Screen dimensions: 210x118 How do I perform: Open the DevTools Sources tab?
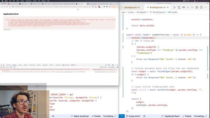(x=20, y=65)
